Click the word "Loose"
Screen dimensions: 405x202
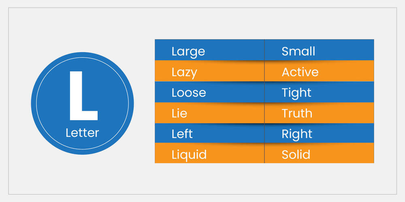[189, 93]
